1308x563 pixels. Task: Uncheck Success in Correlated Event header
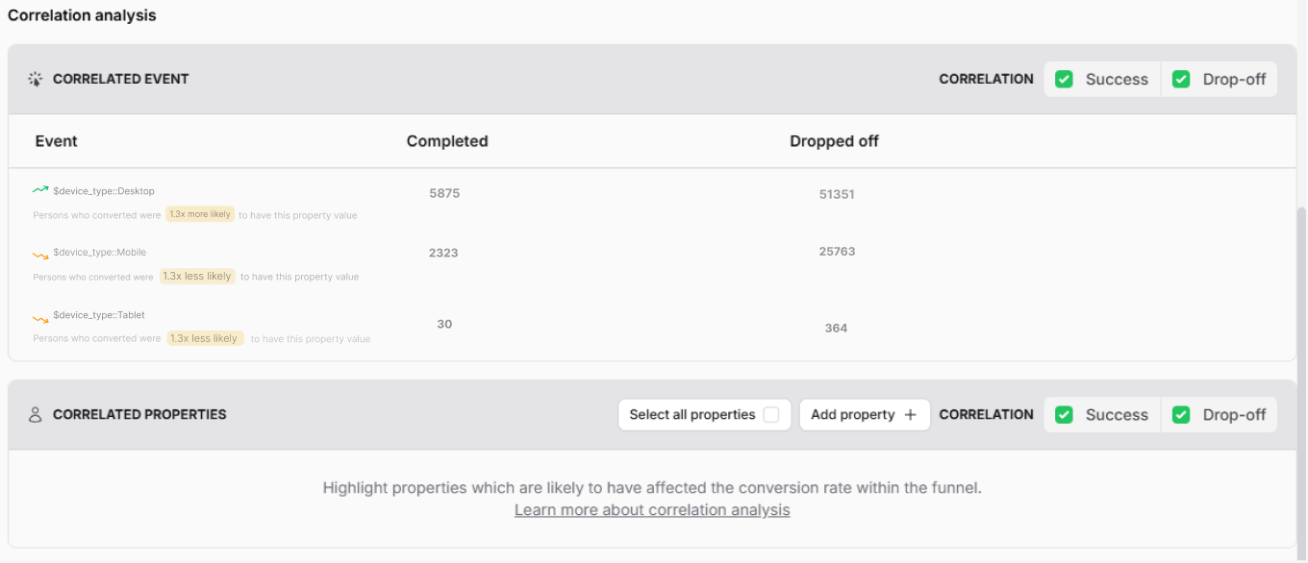coord(1064,80)
